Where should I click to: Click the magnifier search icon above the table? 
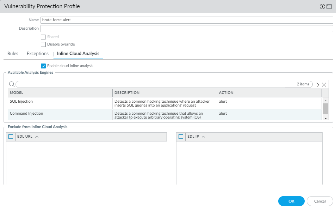(12, 84)
